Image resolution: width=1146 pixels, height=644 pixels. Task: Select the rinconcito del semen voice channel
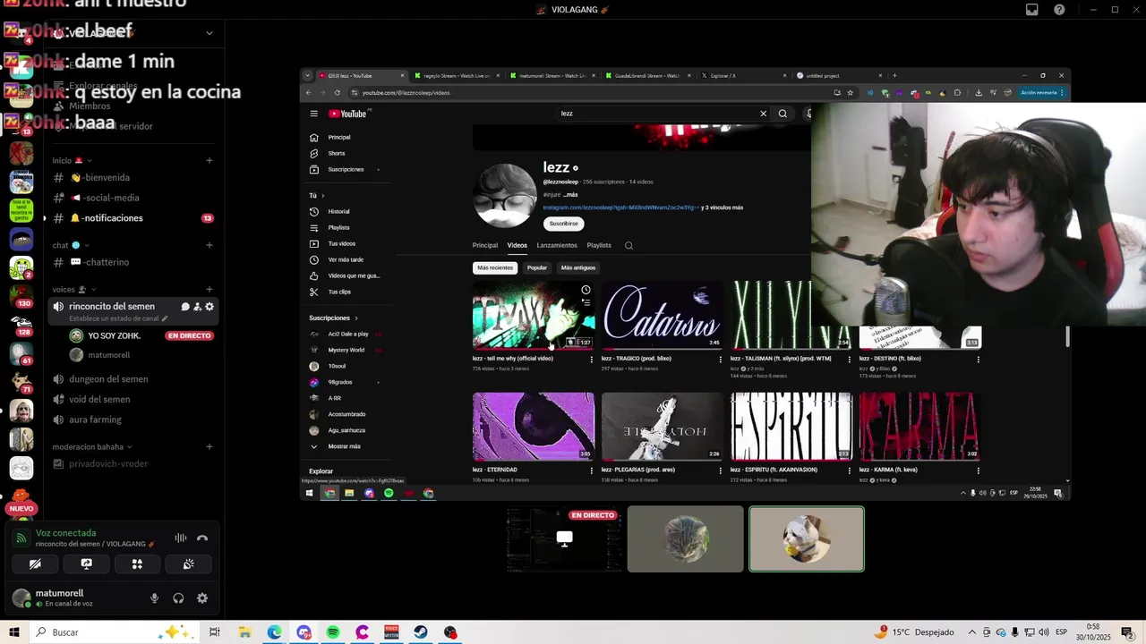(x=112, y=307)
